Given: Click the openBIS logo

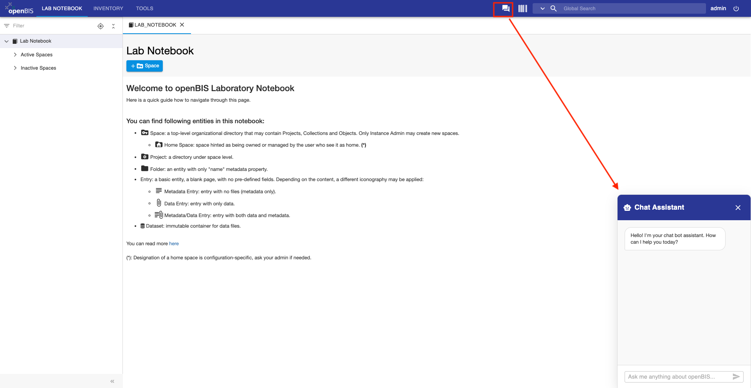Looking at the screenshot, I should [x=19, y=8].
